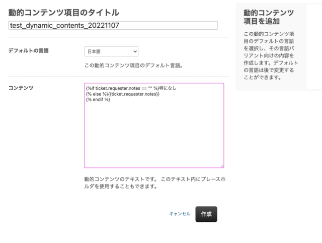Click the sidebar description paragraph text

271,55
